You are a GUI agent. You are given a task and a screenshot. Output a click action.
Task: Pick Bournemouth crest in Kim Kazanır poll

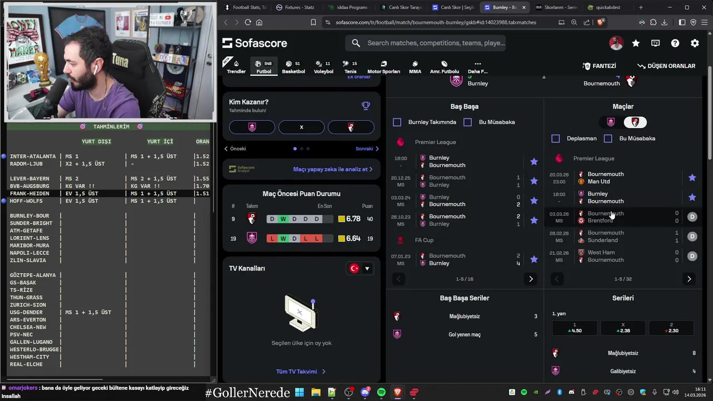[351, 127]
